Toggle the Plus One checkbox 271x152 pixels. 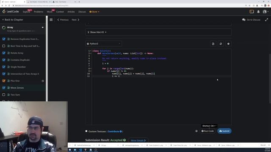(x=4, y=81)
